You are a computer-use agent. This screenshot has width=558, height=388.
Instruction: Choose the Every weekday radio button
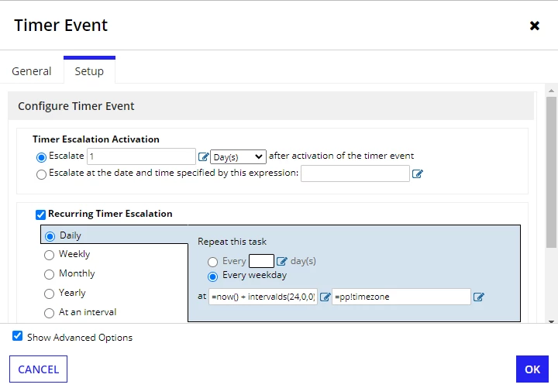tap(213, 276)
